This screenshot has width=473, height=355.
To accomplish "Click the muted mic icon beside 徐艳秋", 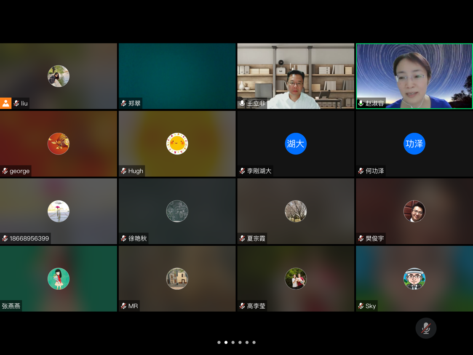I will pos(124,238).
